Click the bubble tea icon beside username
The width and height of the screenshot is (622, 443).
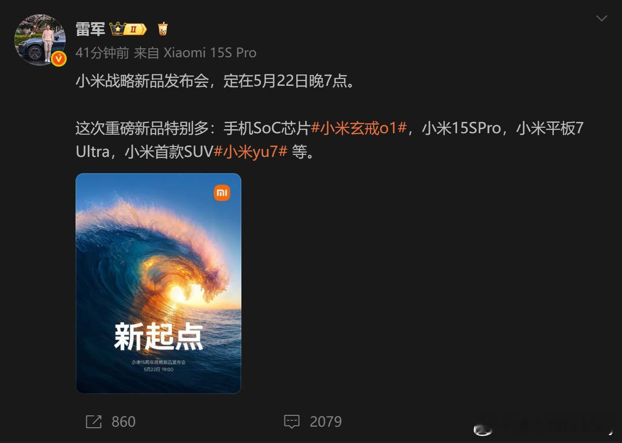click(x=163, y=29)
